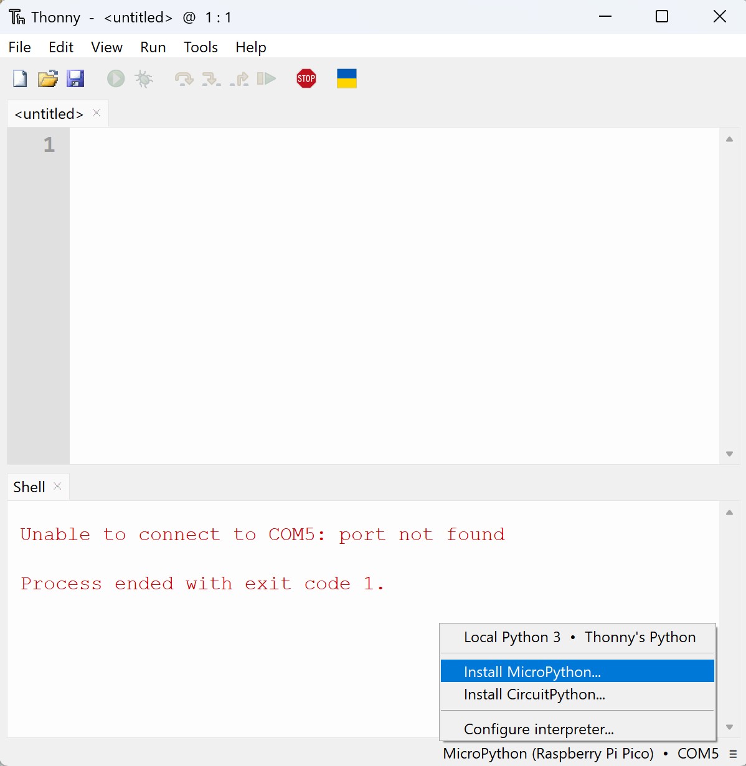Image resolution: width=746 pixels, height=766 pixels.
Task: Choose Install CircuitPython... menu entry
Action: [577, 694]
